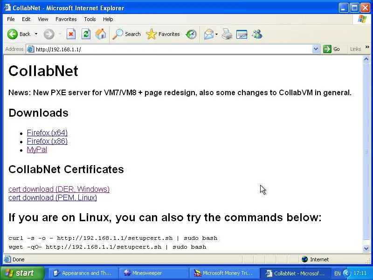Click the CollabNet taskbar button
This screenshot has height=280, width=373.
click(295, 273)
